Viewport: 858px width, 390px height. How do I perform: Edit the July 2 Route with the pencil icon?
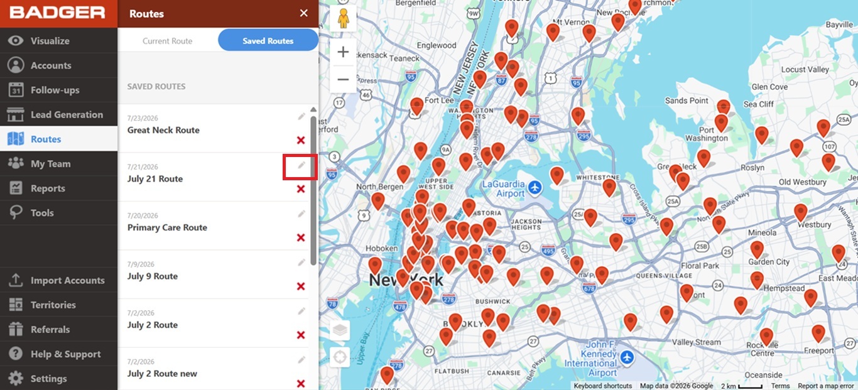(301, 311)
